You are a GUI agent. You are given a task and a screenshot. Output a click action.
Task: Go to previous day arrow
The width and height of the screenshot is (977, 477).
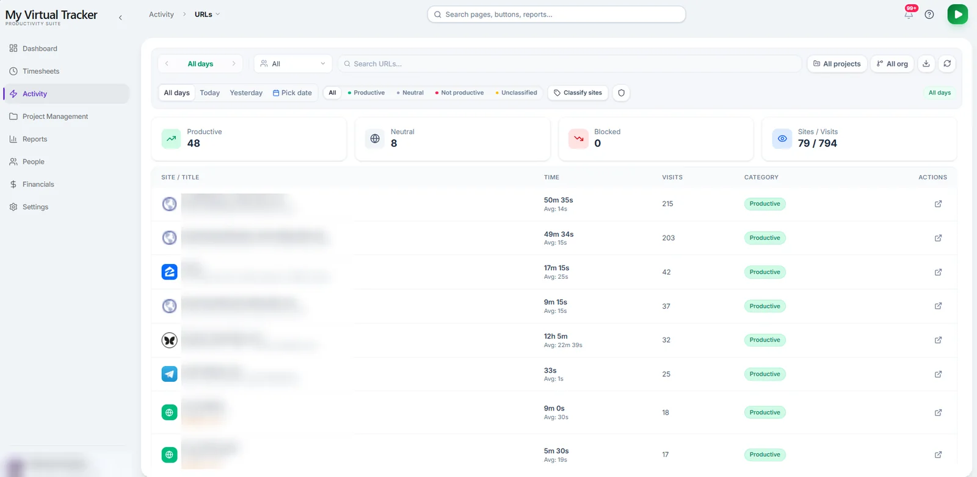167,63
